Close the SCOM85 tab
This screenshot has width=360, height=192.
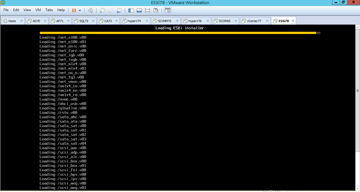236,21
